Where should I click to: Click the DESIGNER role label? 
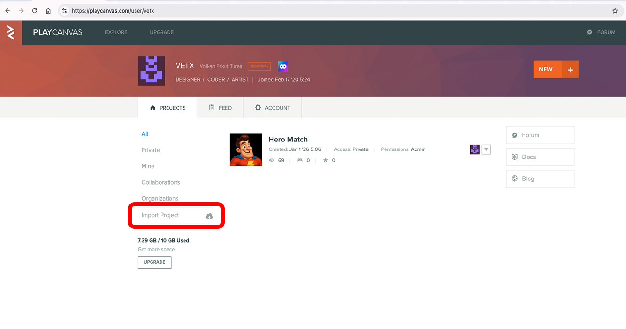click(188, 80)
